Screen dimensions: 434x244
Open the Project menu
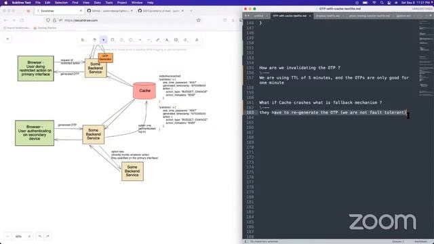(x=122, y=3)
